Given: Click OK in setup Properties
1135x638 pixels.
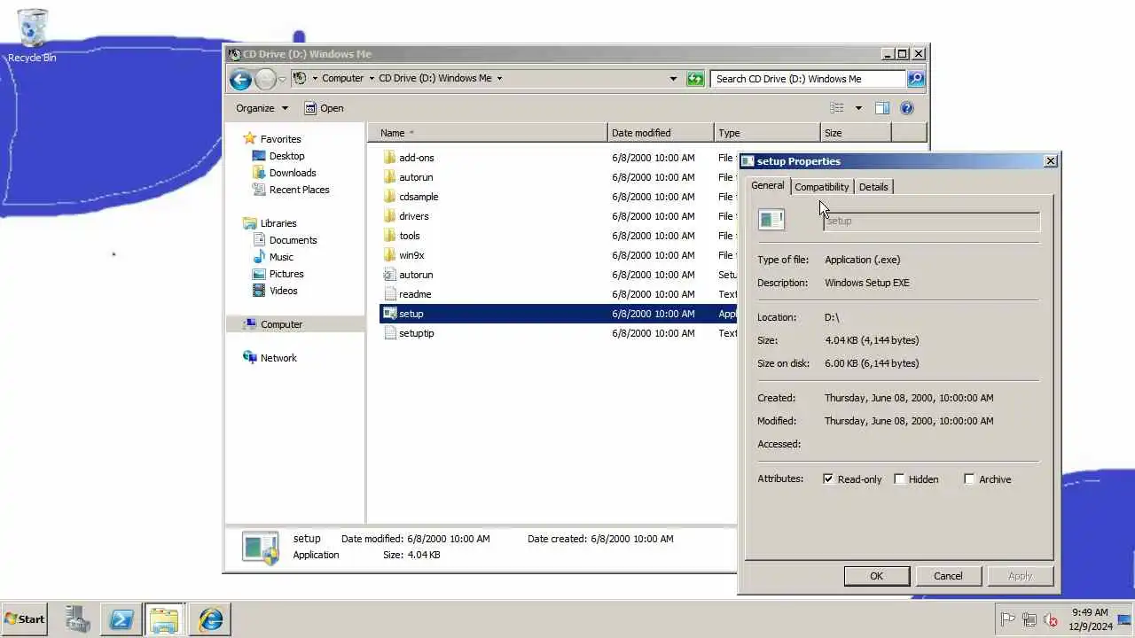Looking at the screenshot, I should 876,576.
